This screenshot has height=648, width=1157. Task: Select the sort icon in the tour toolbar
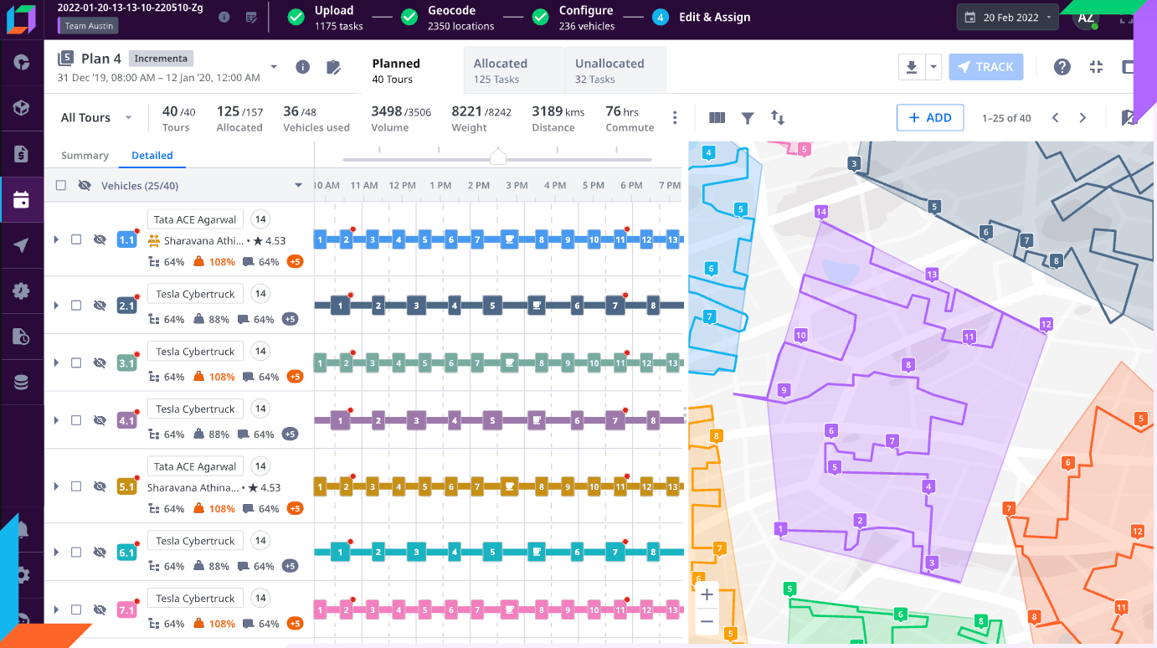(x=777, y=118)
